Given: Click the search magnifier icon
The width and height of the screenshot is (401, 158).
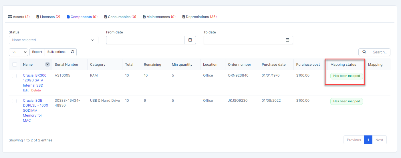Looking at the screenshot, I should 364,52.
